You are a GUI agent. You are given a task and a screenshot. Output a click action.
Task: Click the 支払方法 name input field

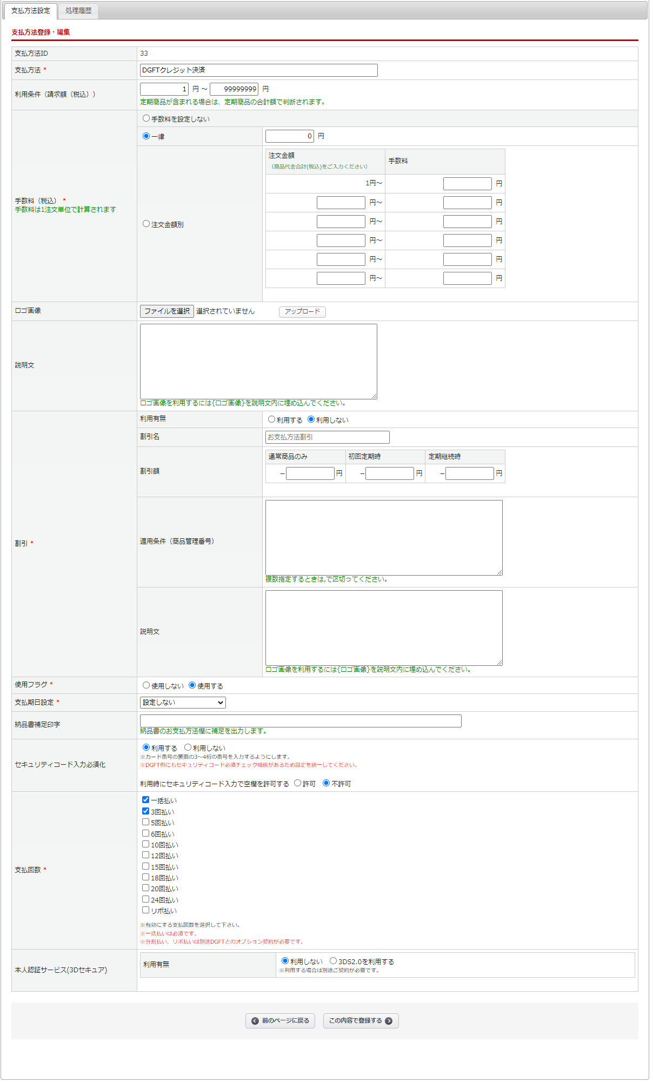click(x=258, y=70)
